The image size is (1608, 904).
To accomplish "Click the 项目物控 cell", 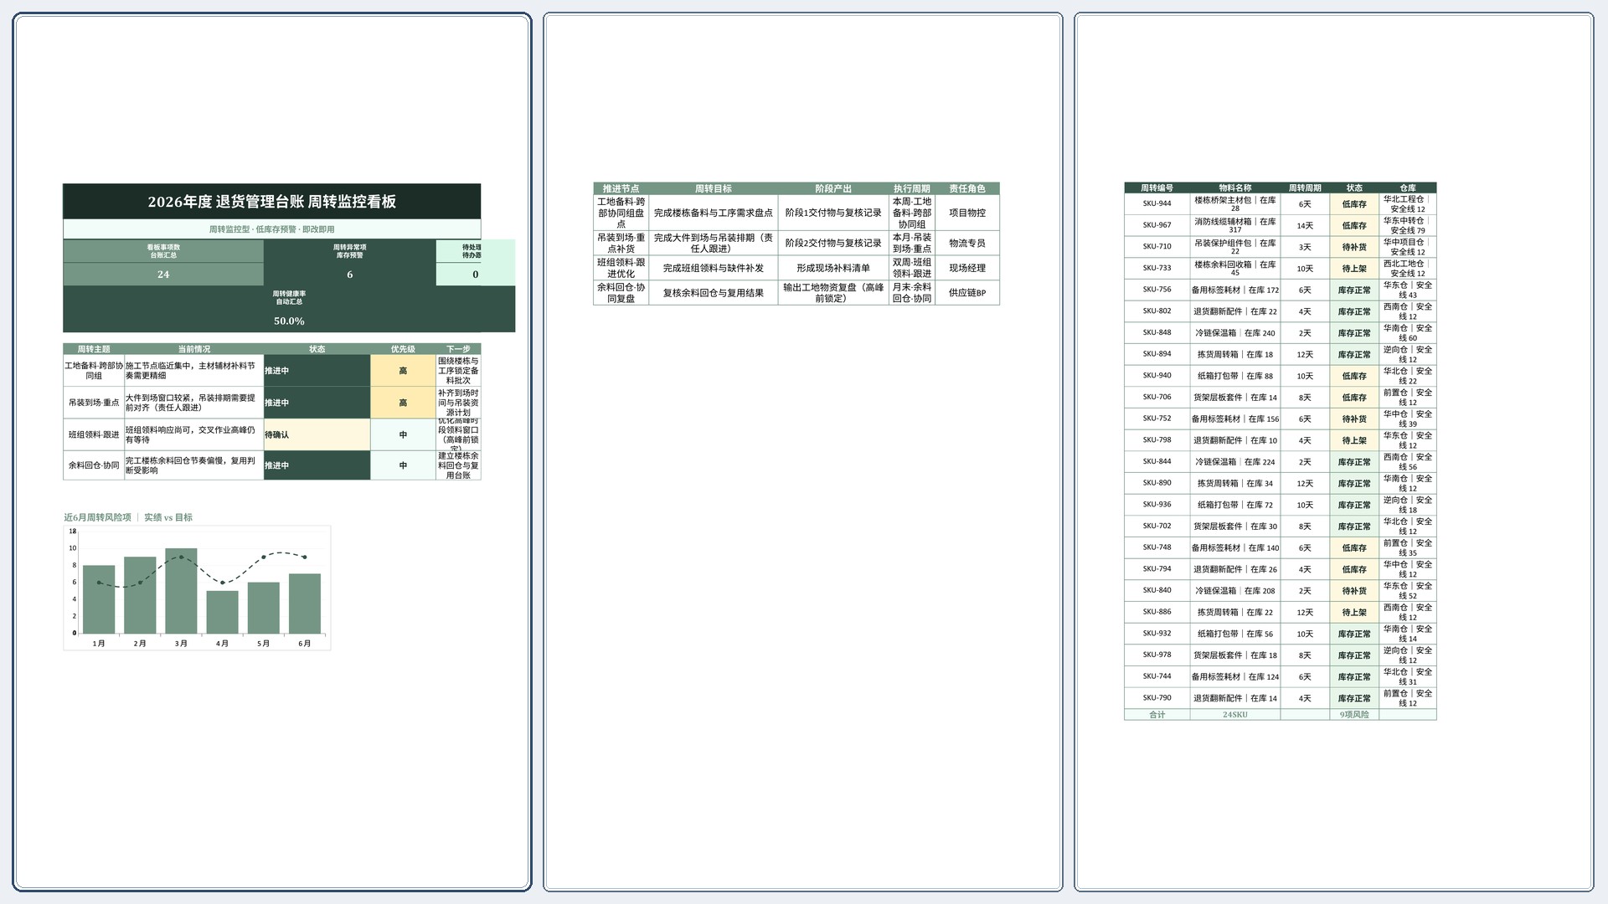I will (x=967, y=213).
